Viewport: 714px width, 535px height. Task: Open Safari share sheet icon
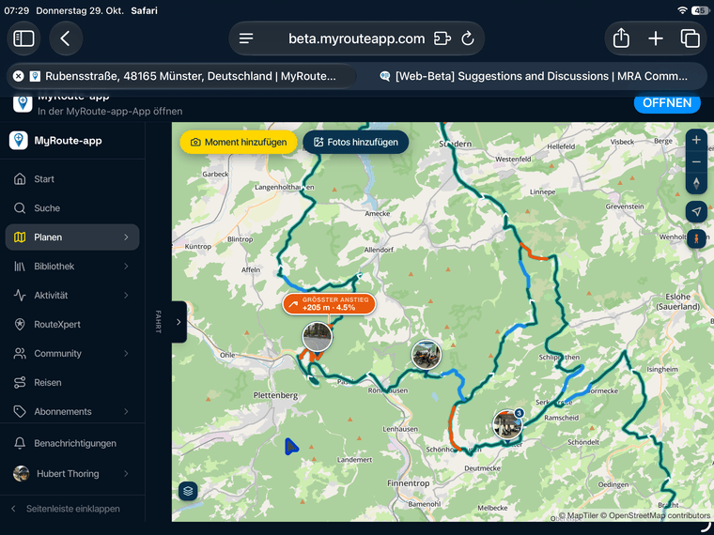coord(621,38)
